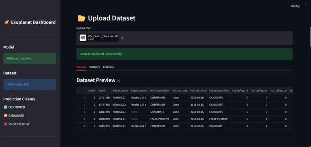Click the koi_pdisposition column header
The height and width of the screenshot is (147, 311).
[219, 90]
